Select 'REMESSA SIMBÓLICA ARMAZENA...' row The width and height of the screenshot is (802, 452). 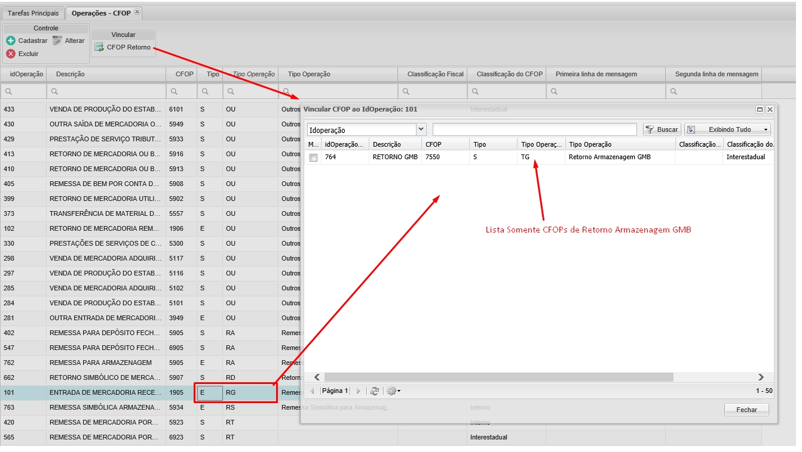(x=150, y=407)
